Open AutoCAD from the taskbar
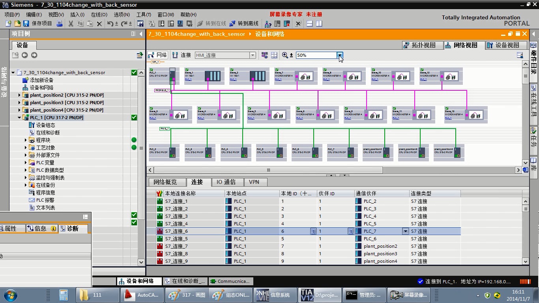The image size is (539, 303). 141,295
